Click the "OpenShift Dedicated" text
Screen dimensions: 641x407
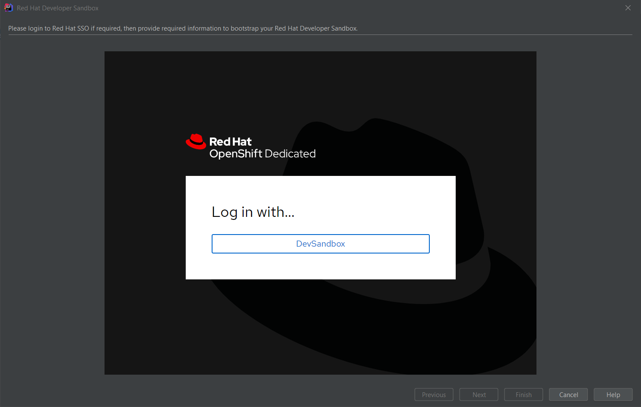pos(263,154)
